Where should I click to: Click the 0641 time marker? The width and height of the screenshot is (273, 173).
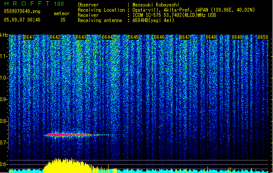pos(29,37)
